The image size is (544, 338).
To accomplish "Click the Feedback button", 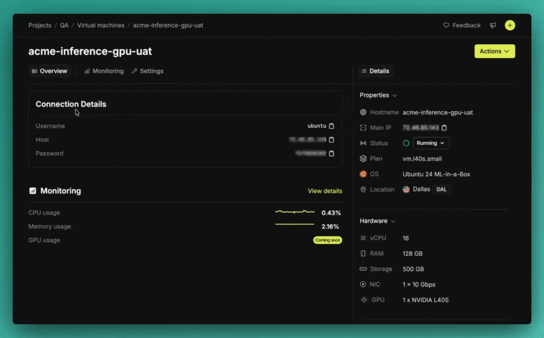I will pos(462,25).
